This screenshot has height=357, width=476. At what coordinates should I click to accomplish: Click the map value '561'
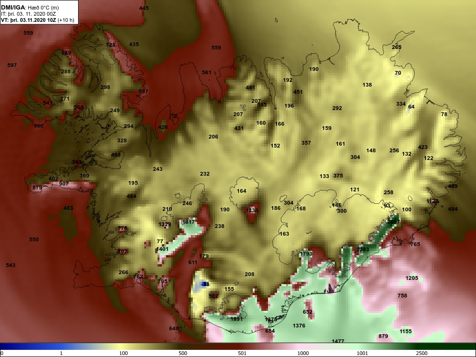click(x=207, y=72)
